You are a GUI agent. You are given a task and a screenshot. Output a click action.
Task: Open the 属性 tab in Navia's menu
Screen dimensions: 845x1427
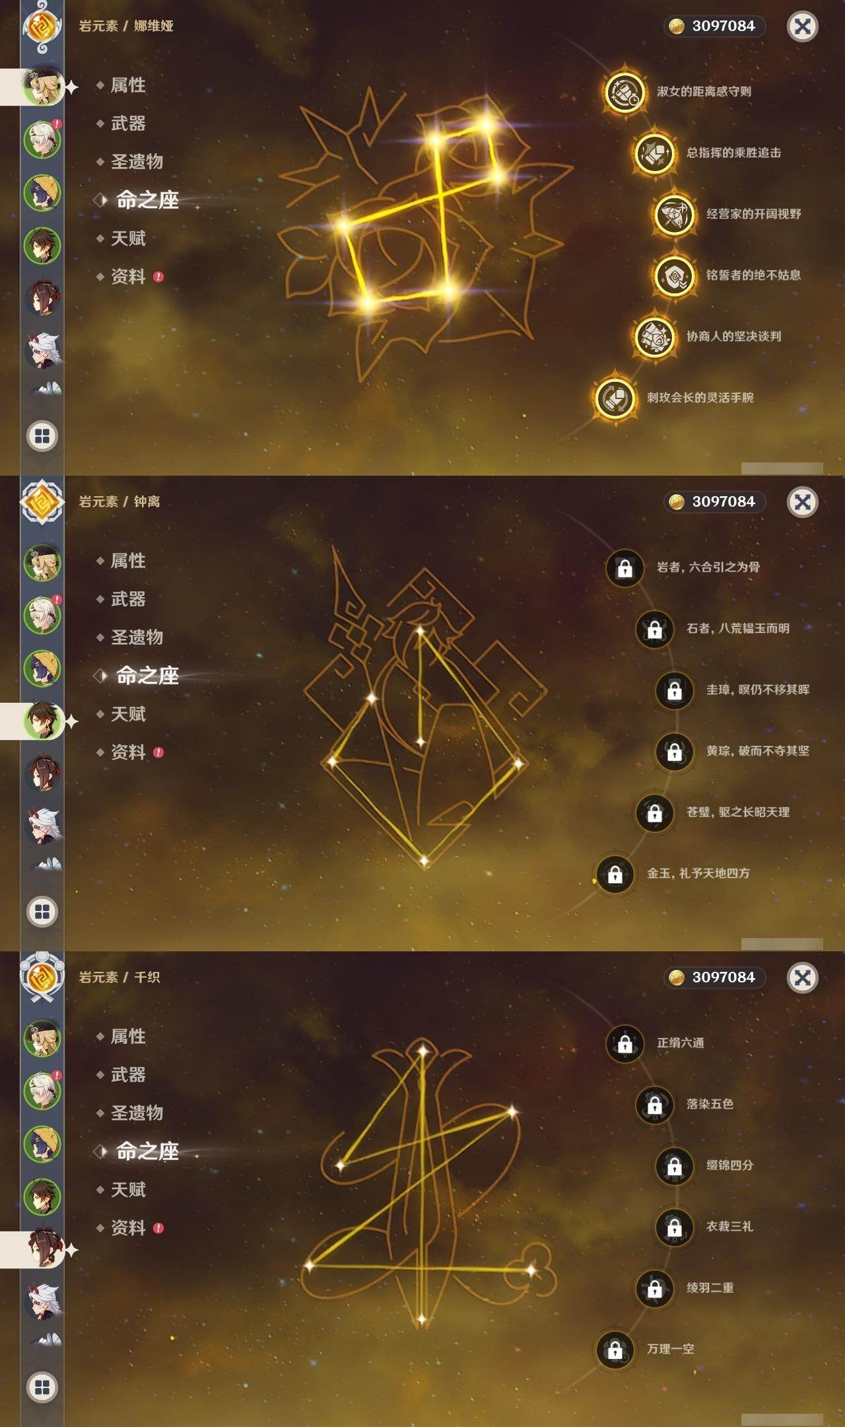point(128,85)
